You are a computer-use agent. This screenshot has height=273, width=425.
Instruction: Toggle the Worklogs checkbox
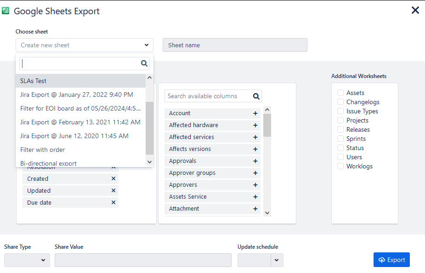tap(340, 166)
